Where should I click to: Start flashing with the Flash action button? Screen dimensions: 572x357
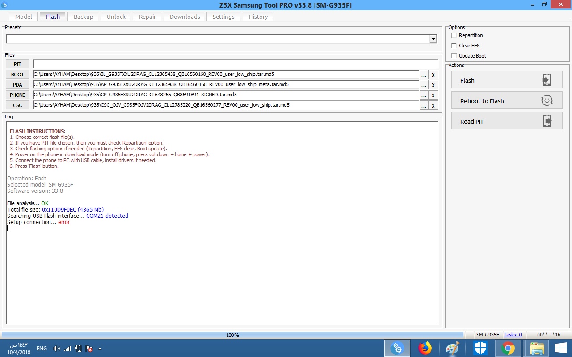[x=507, y=80]
